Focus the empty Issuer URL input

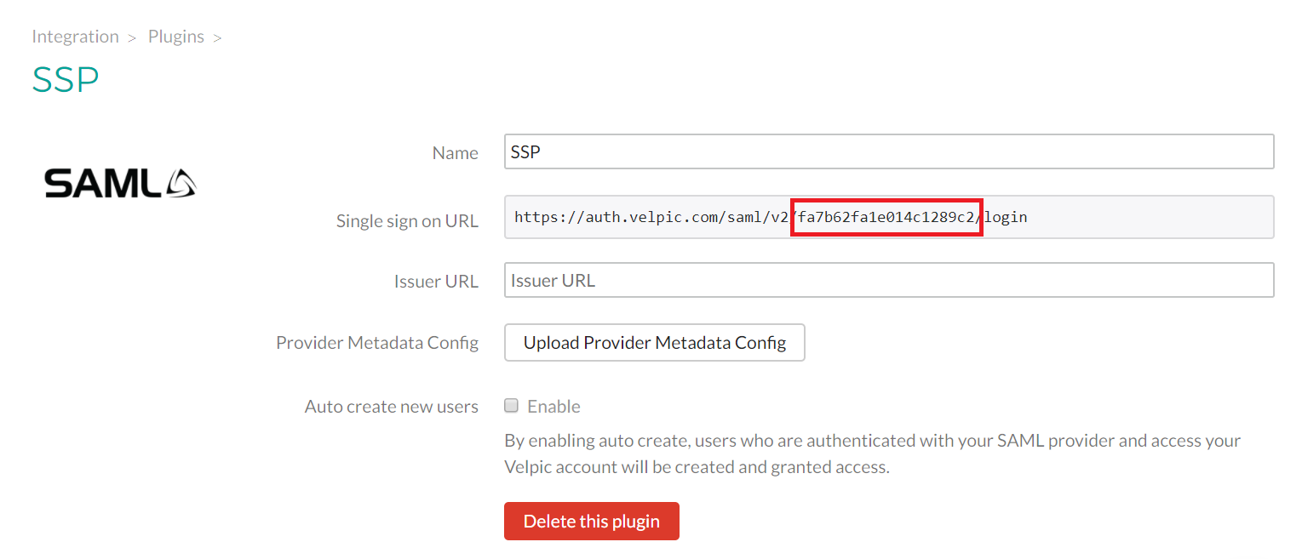[x=888, y=280]
